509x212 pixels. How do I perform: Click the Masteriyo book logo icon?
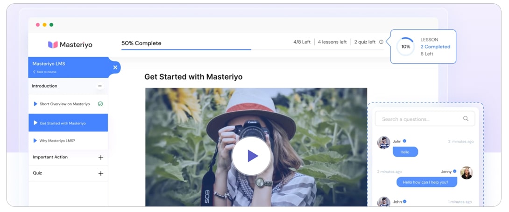point(53,45)
